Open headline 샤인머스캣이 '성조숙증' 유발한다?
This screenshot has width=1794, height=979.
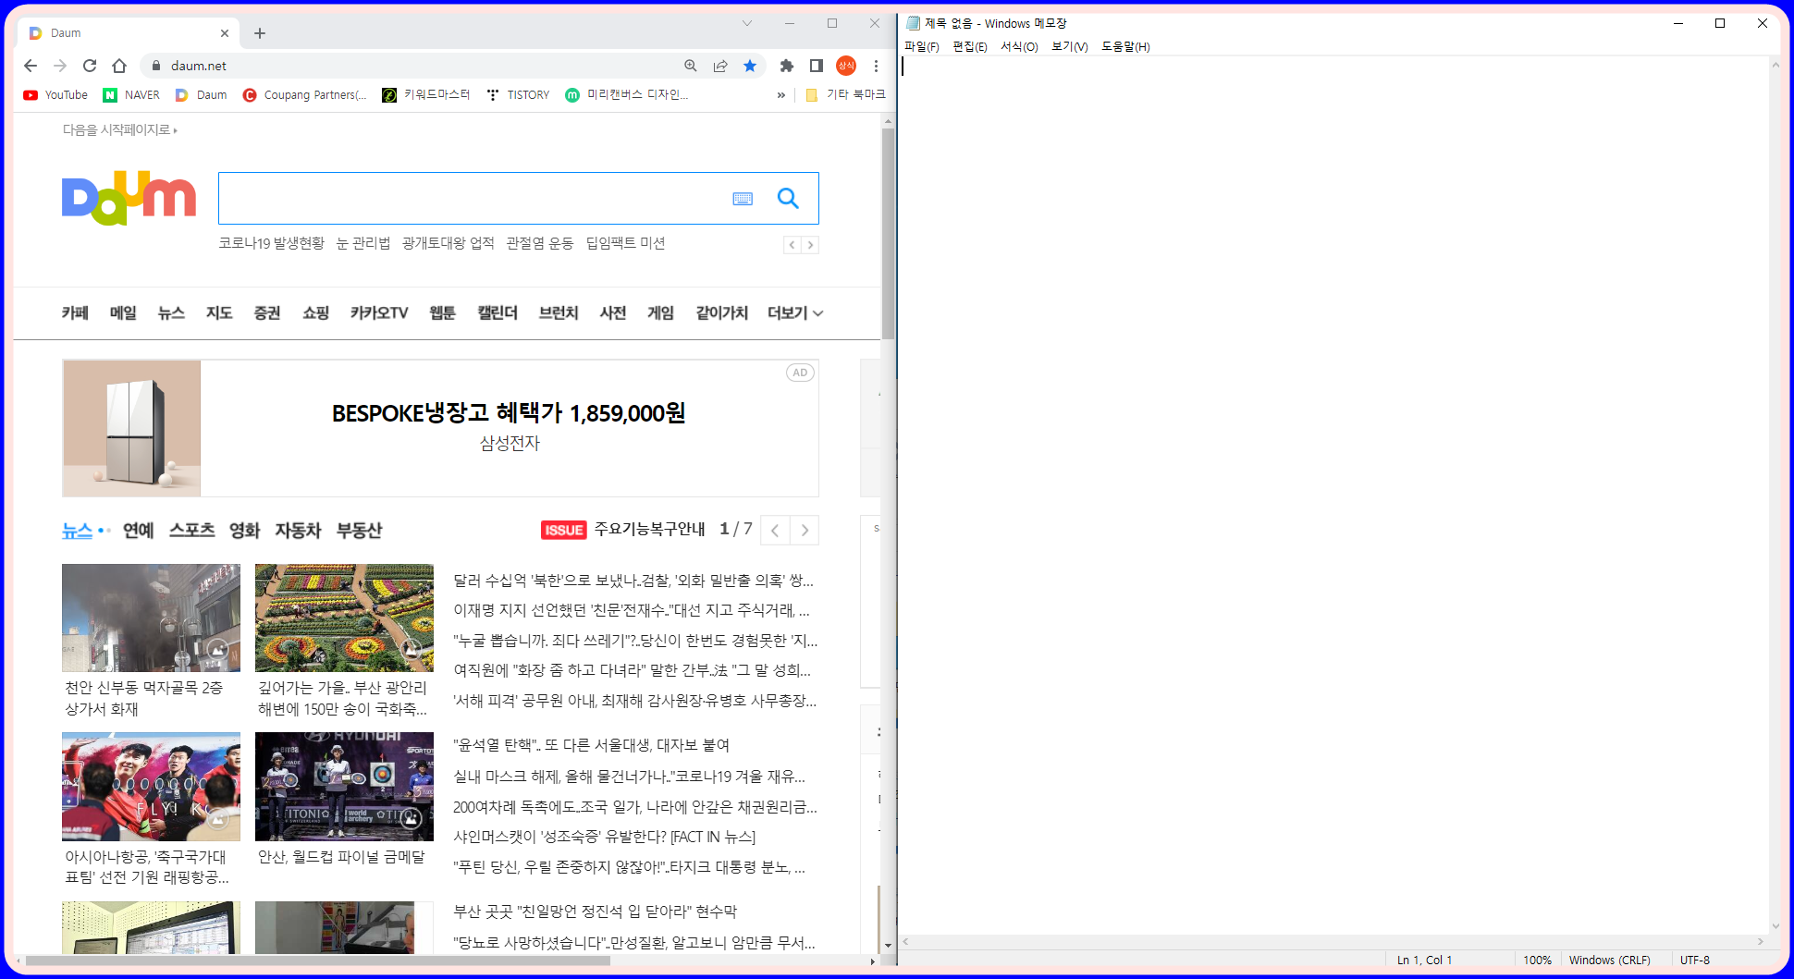604,837
